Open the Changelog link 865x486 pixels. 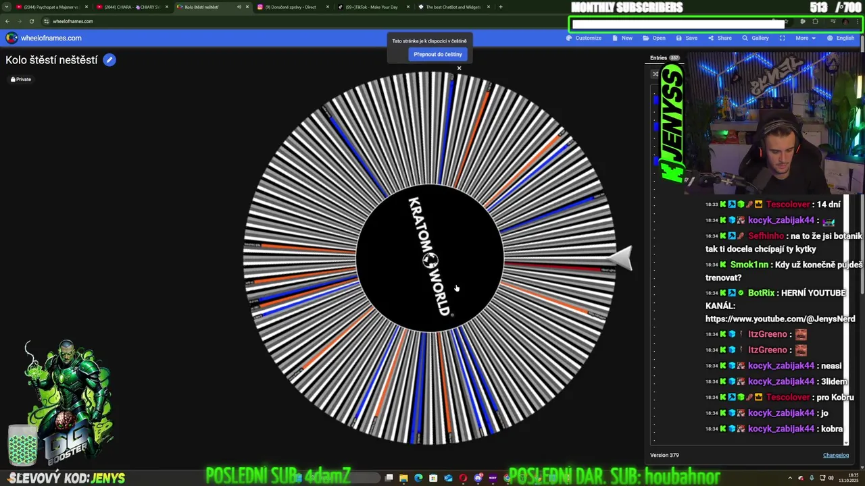[x=835, y=455]
